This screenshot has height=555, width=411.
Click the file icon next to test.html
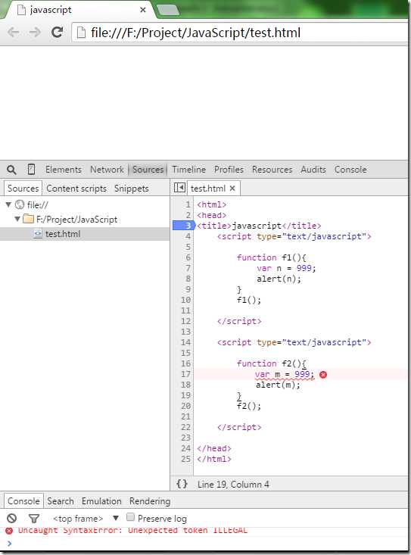[x=38, y=234]
